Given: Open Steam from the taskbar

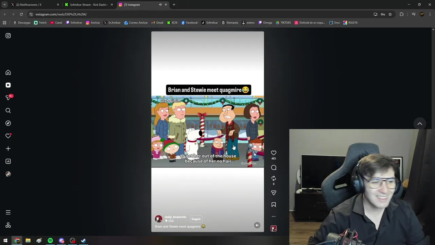Looking at the screenshot, I should 83,241.
